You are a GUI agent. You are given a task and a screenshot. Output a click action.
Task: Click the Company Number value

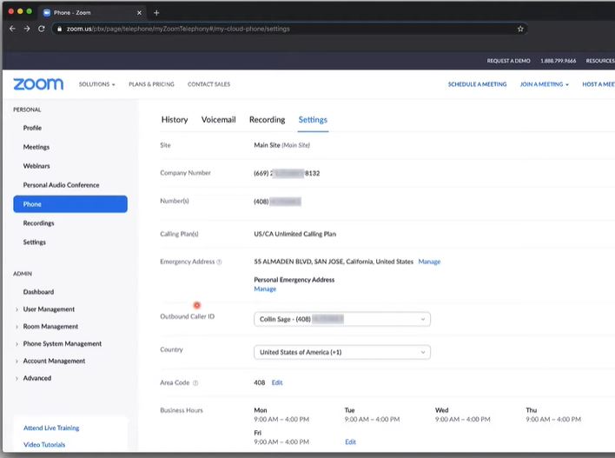point(287,173)
